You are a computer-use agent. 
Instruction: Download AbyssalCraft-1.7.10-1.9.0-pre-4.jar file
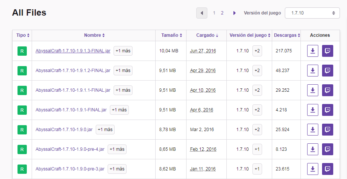click(312, 149)
